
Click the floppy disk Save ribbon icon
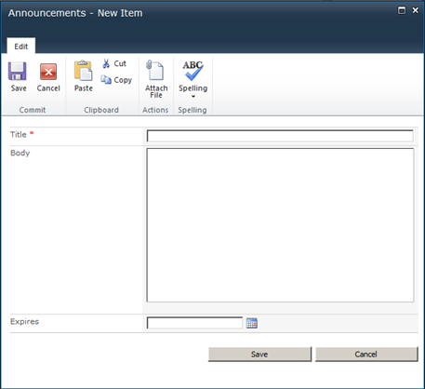(18, 72)
